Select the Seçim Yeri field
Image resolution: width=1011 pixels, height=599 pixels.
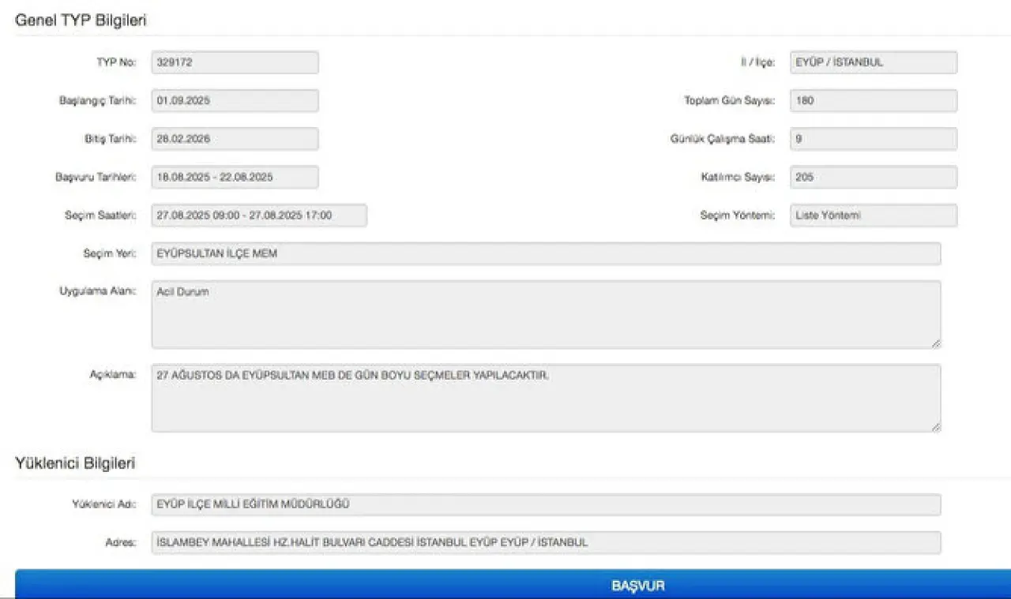pyautogui.click(x=546, y=253)
